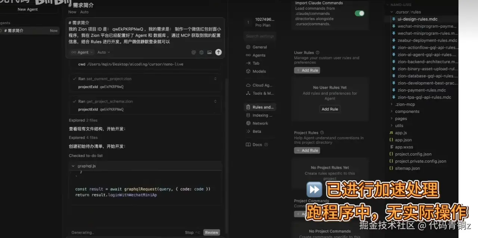Click the gray Add Rule button under User Rules
The height and width of the screenshot is (238, 478).
[307, 70]
